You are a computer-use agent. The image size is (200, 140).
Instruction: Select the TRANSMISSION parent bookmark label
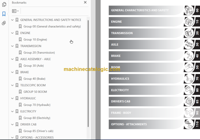pos(31,46)
